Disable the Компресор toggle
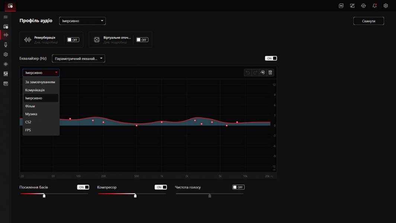The height and width of the screenshot is (223, 396). 161,187
